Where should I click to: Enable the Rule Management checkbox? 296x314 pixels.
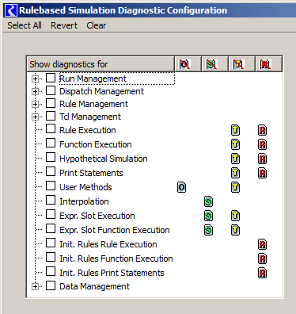[x=51, y=103]
